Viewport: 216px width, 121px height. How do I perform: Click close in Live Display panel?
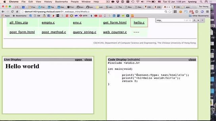click(88, 59)
